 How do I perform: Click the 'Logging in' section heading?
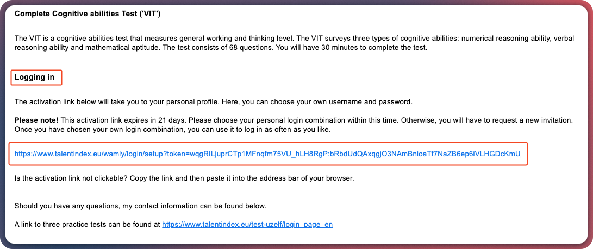point(34,78)
